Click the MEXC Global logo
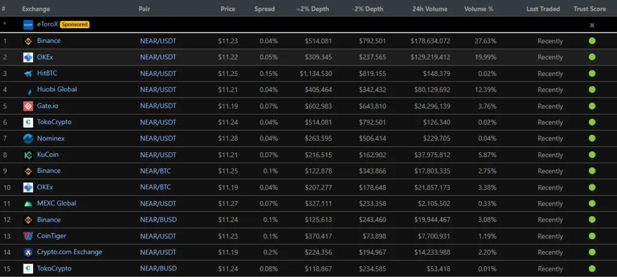Image resolution: width=617 pixels, height=277 pixels. 28,204
